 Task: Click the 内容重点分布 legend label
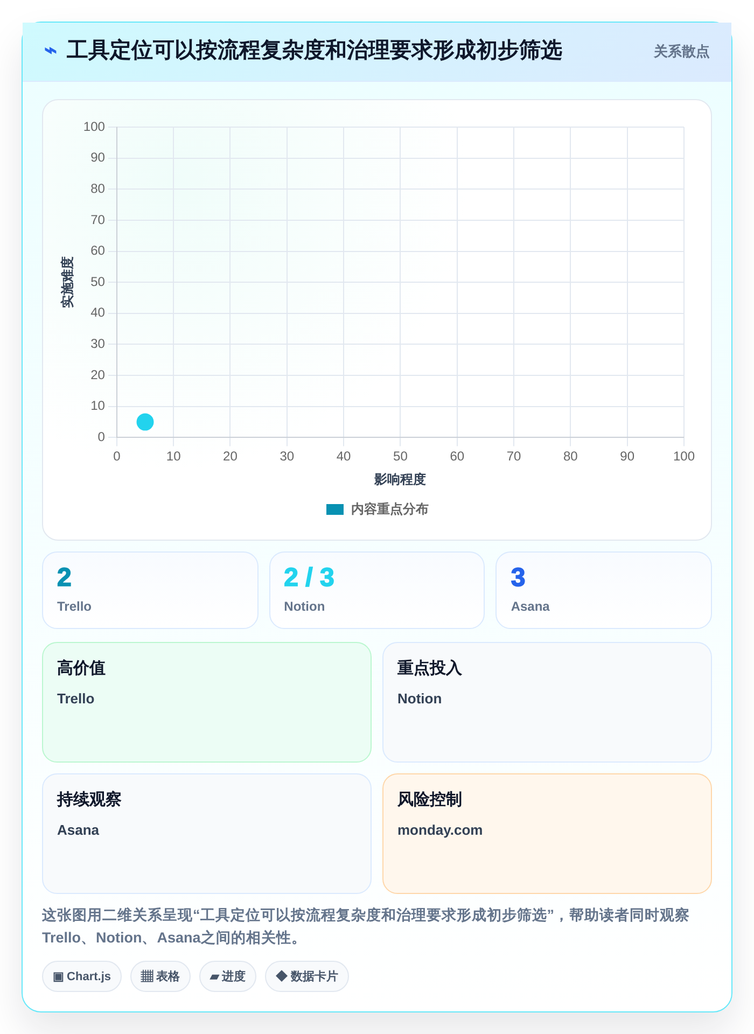click(x=389, y=509)
